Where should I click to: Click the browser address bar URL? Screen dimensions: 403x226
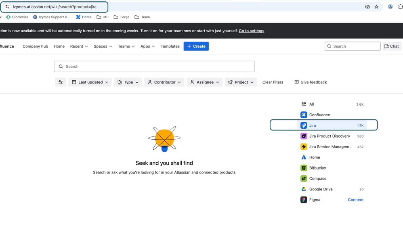(55, 7)
